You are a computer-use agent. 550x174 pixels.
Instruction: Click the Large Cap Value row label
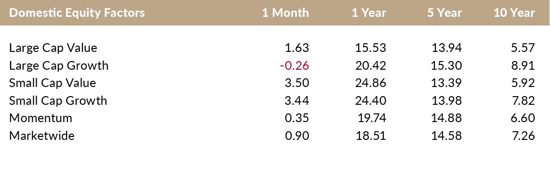click(53, 48)
